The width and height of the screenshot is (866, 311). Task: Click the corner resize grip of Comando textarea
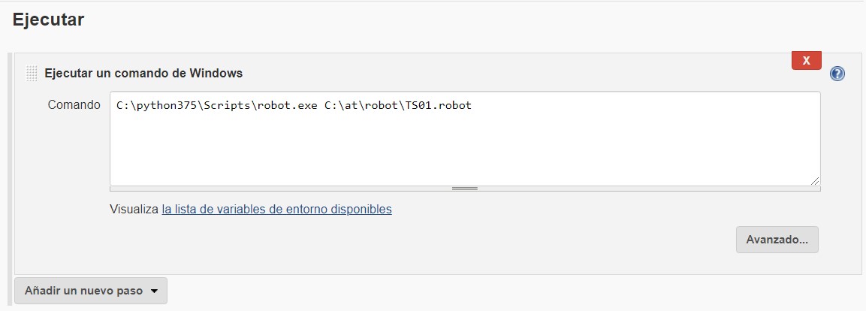[815, 180]
